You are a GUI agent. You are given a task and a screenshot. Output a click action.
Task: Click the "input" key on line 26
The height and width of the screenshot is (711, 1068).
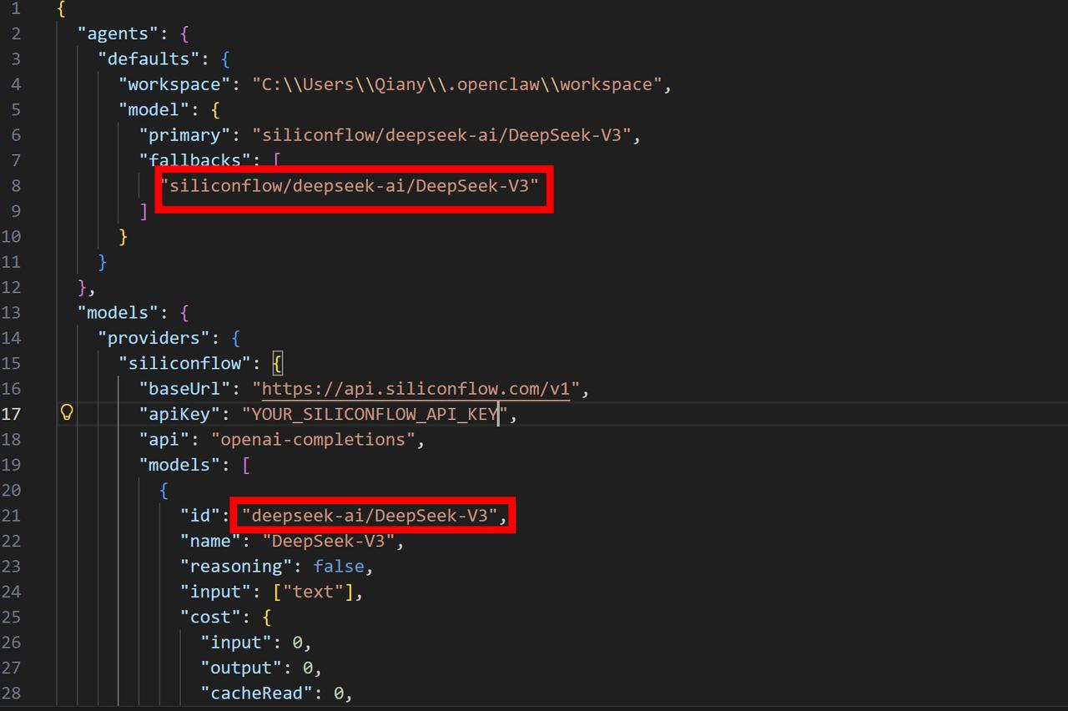pyautogui.click(x=236, y=642)
